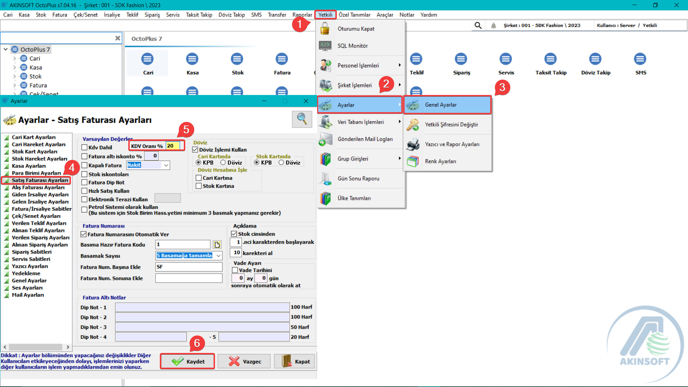Open the Basamak Sayısı dropdown
This screenshot has width=688, height=387.
tap(218, 255)
